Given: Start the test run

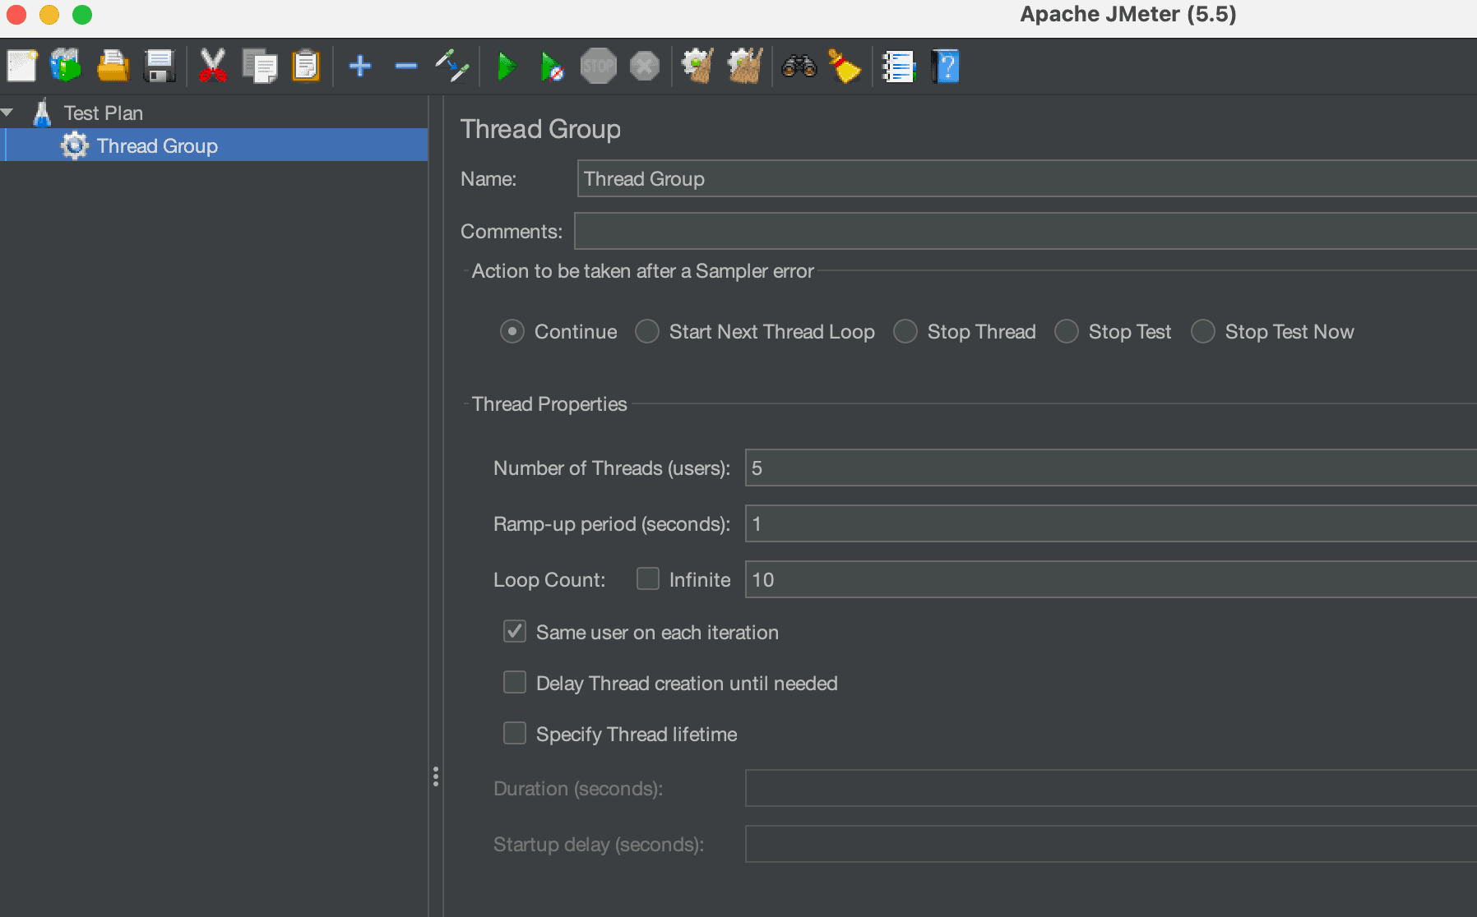Looking at the screenshot, I should pos(507,66).
